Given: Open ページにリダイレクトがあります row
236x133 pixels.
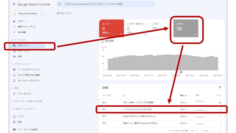Looking at the screenshot, I should pos(162,109).
